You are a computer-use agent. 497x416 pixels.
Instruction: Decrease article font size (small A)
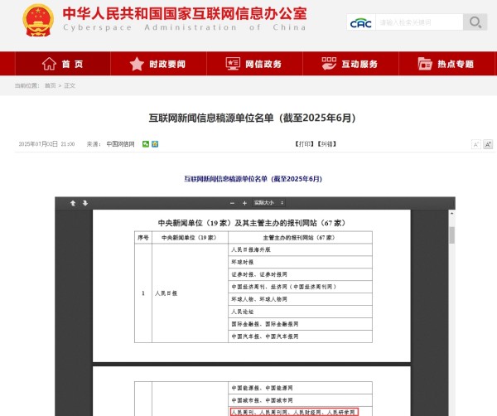[x=476, y=144]
